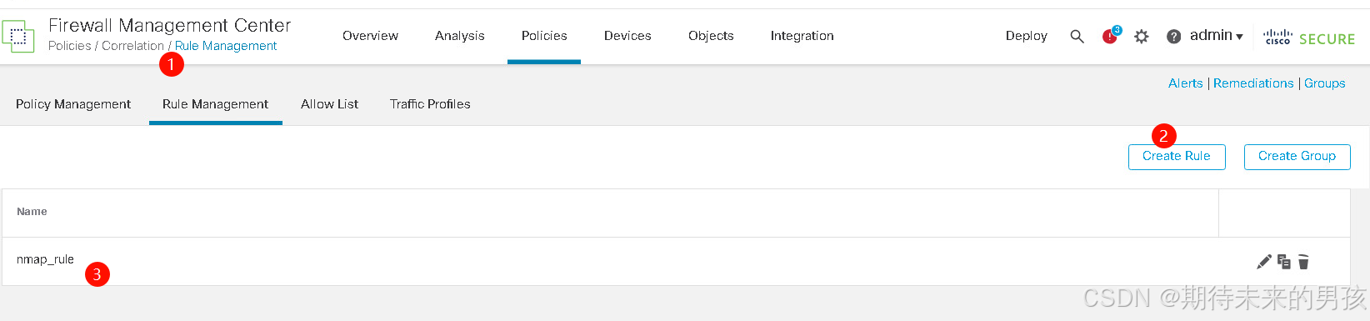The width and height of the screenshot is (1370, 321).
Task: Expand the admin user dropdown
Action: click(1217, 36)
